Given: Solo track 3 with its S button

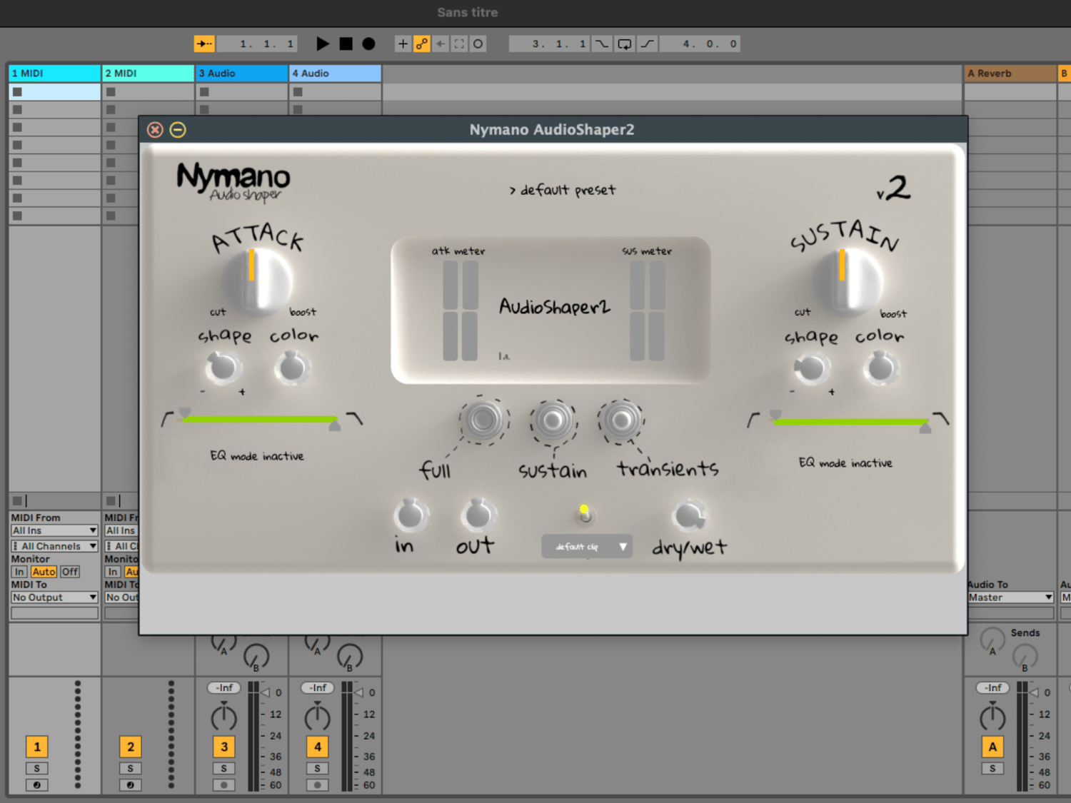Looking at the screenshot, I should point(223,768).
